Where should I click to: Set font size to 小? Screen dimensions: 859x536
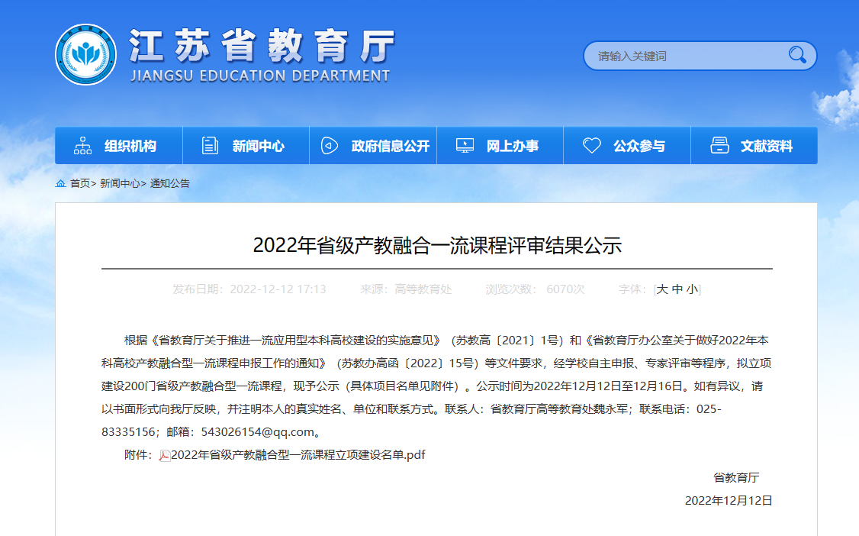pos(691,289)
